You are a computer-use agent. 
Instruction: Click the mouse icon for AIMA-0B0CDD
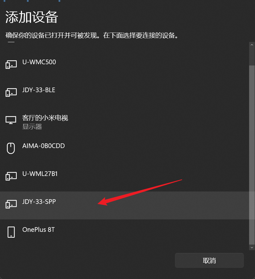coord(11,148)
